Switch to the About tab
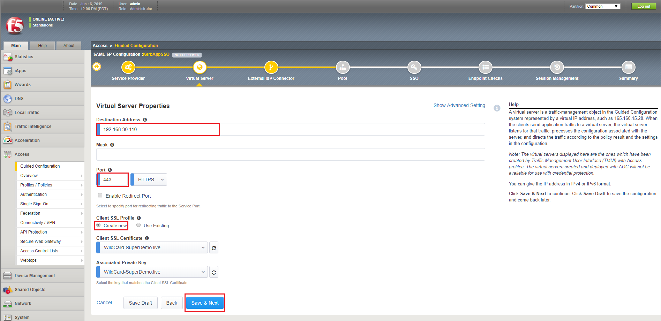 69,46
